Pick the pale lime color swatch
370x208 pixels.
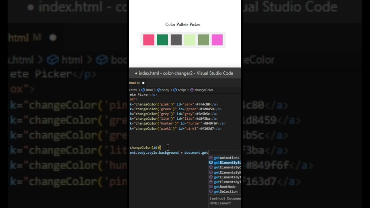tap(190, 40)
